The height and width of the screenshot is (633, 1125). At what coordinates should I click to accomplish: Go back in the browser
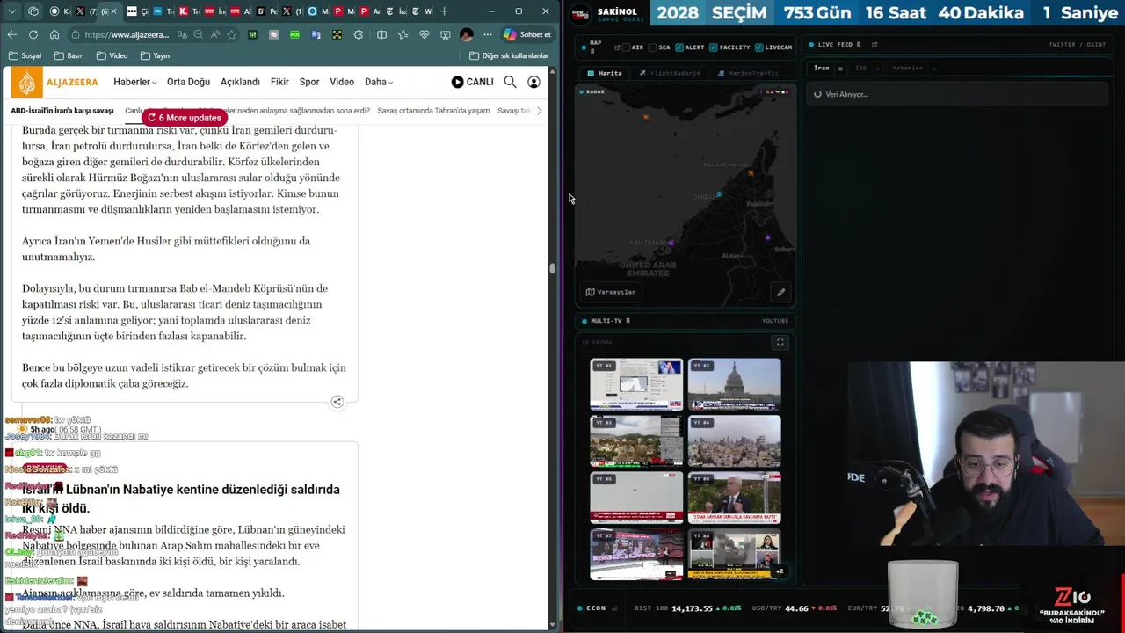[x=11, y=34]
